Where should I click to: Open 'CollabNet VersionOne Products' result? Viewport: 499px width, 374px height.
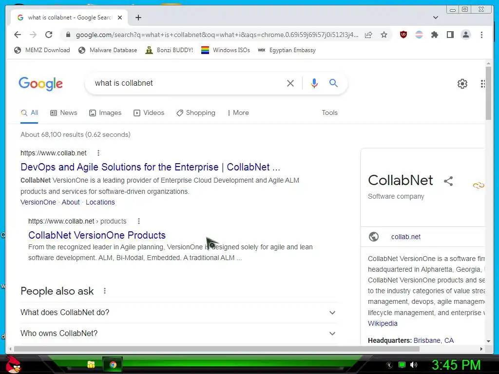coord(97,235)
